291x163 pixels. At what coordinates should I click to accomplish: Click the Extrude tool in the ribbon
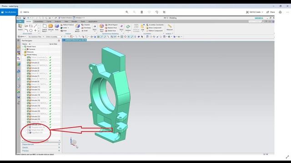pyautogui.click(x=50, y=27)
